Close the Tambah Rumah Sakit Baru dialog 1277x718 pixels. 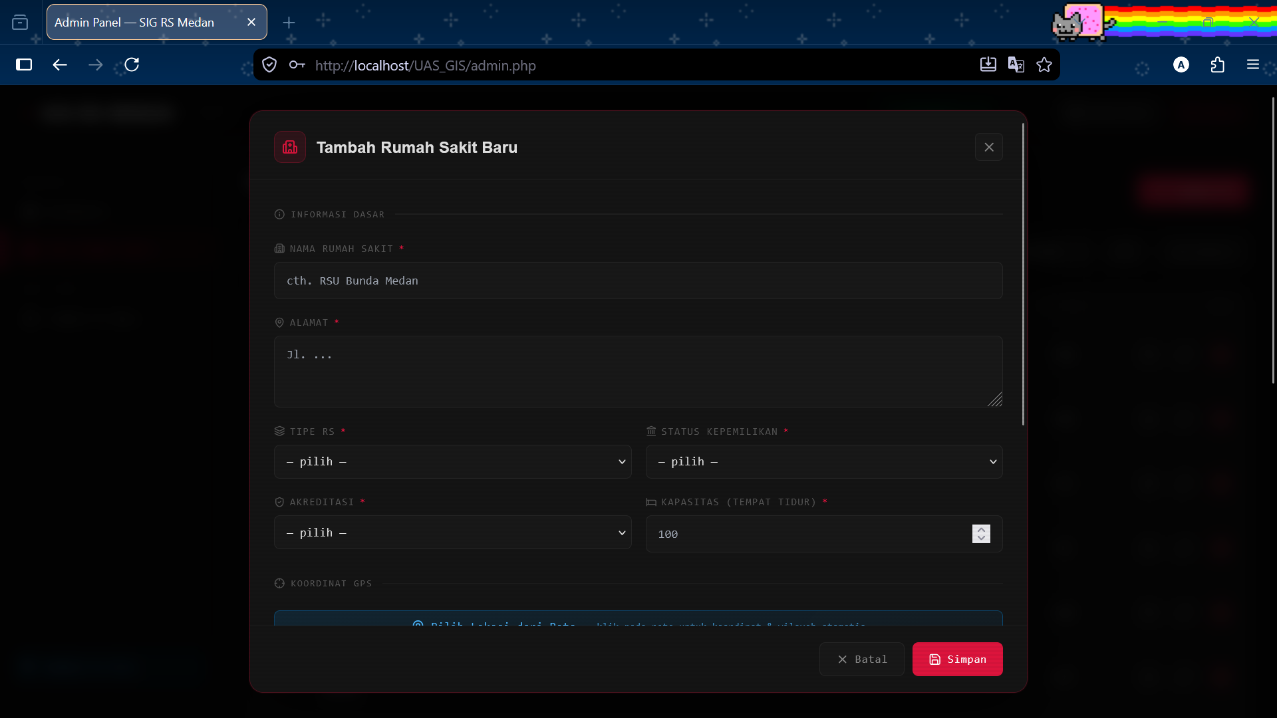(x=989, y=147)
